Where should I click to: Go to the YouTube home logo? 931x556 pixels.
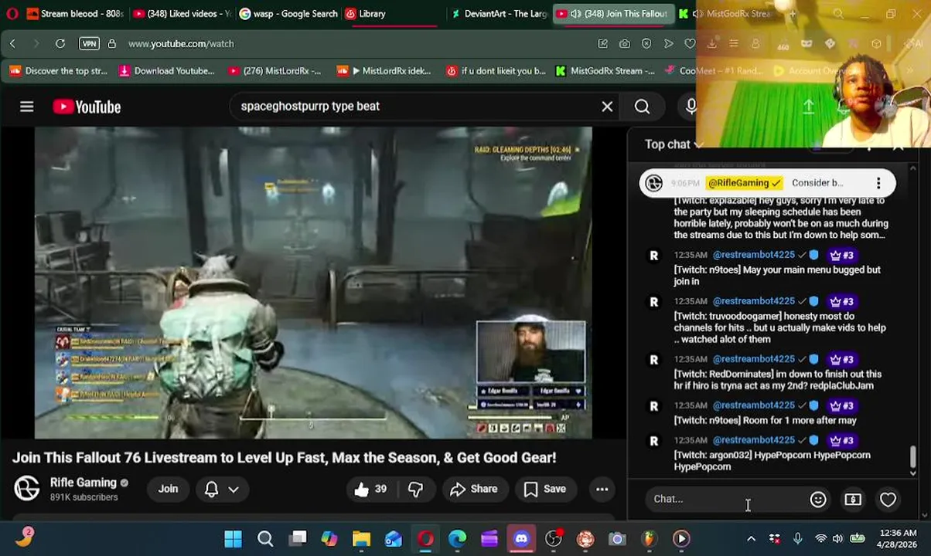point(87,107)
